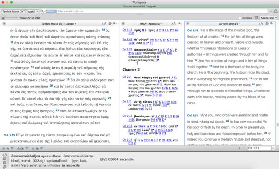Click the second Instant Details sidebar icon

tap(5, 158)
